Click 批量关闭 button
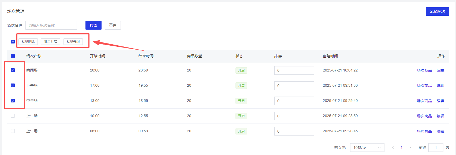The width and height of the screenshot is (456, 155). coord(73,42)
